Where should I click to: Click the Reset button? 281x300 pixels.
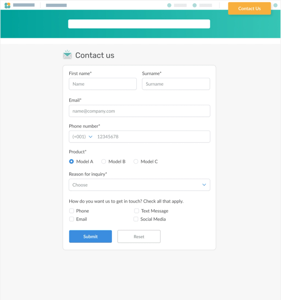[x=139, y=236]
